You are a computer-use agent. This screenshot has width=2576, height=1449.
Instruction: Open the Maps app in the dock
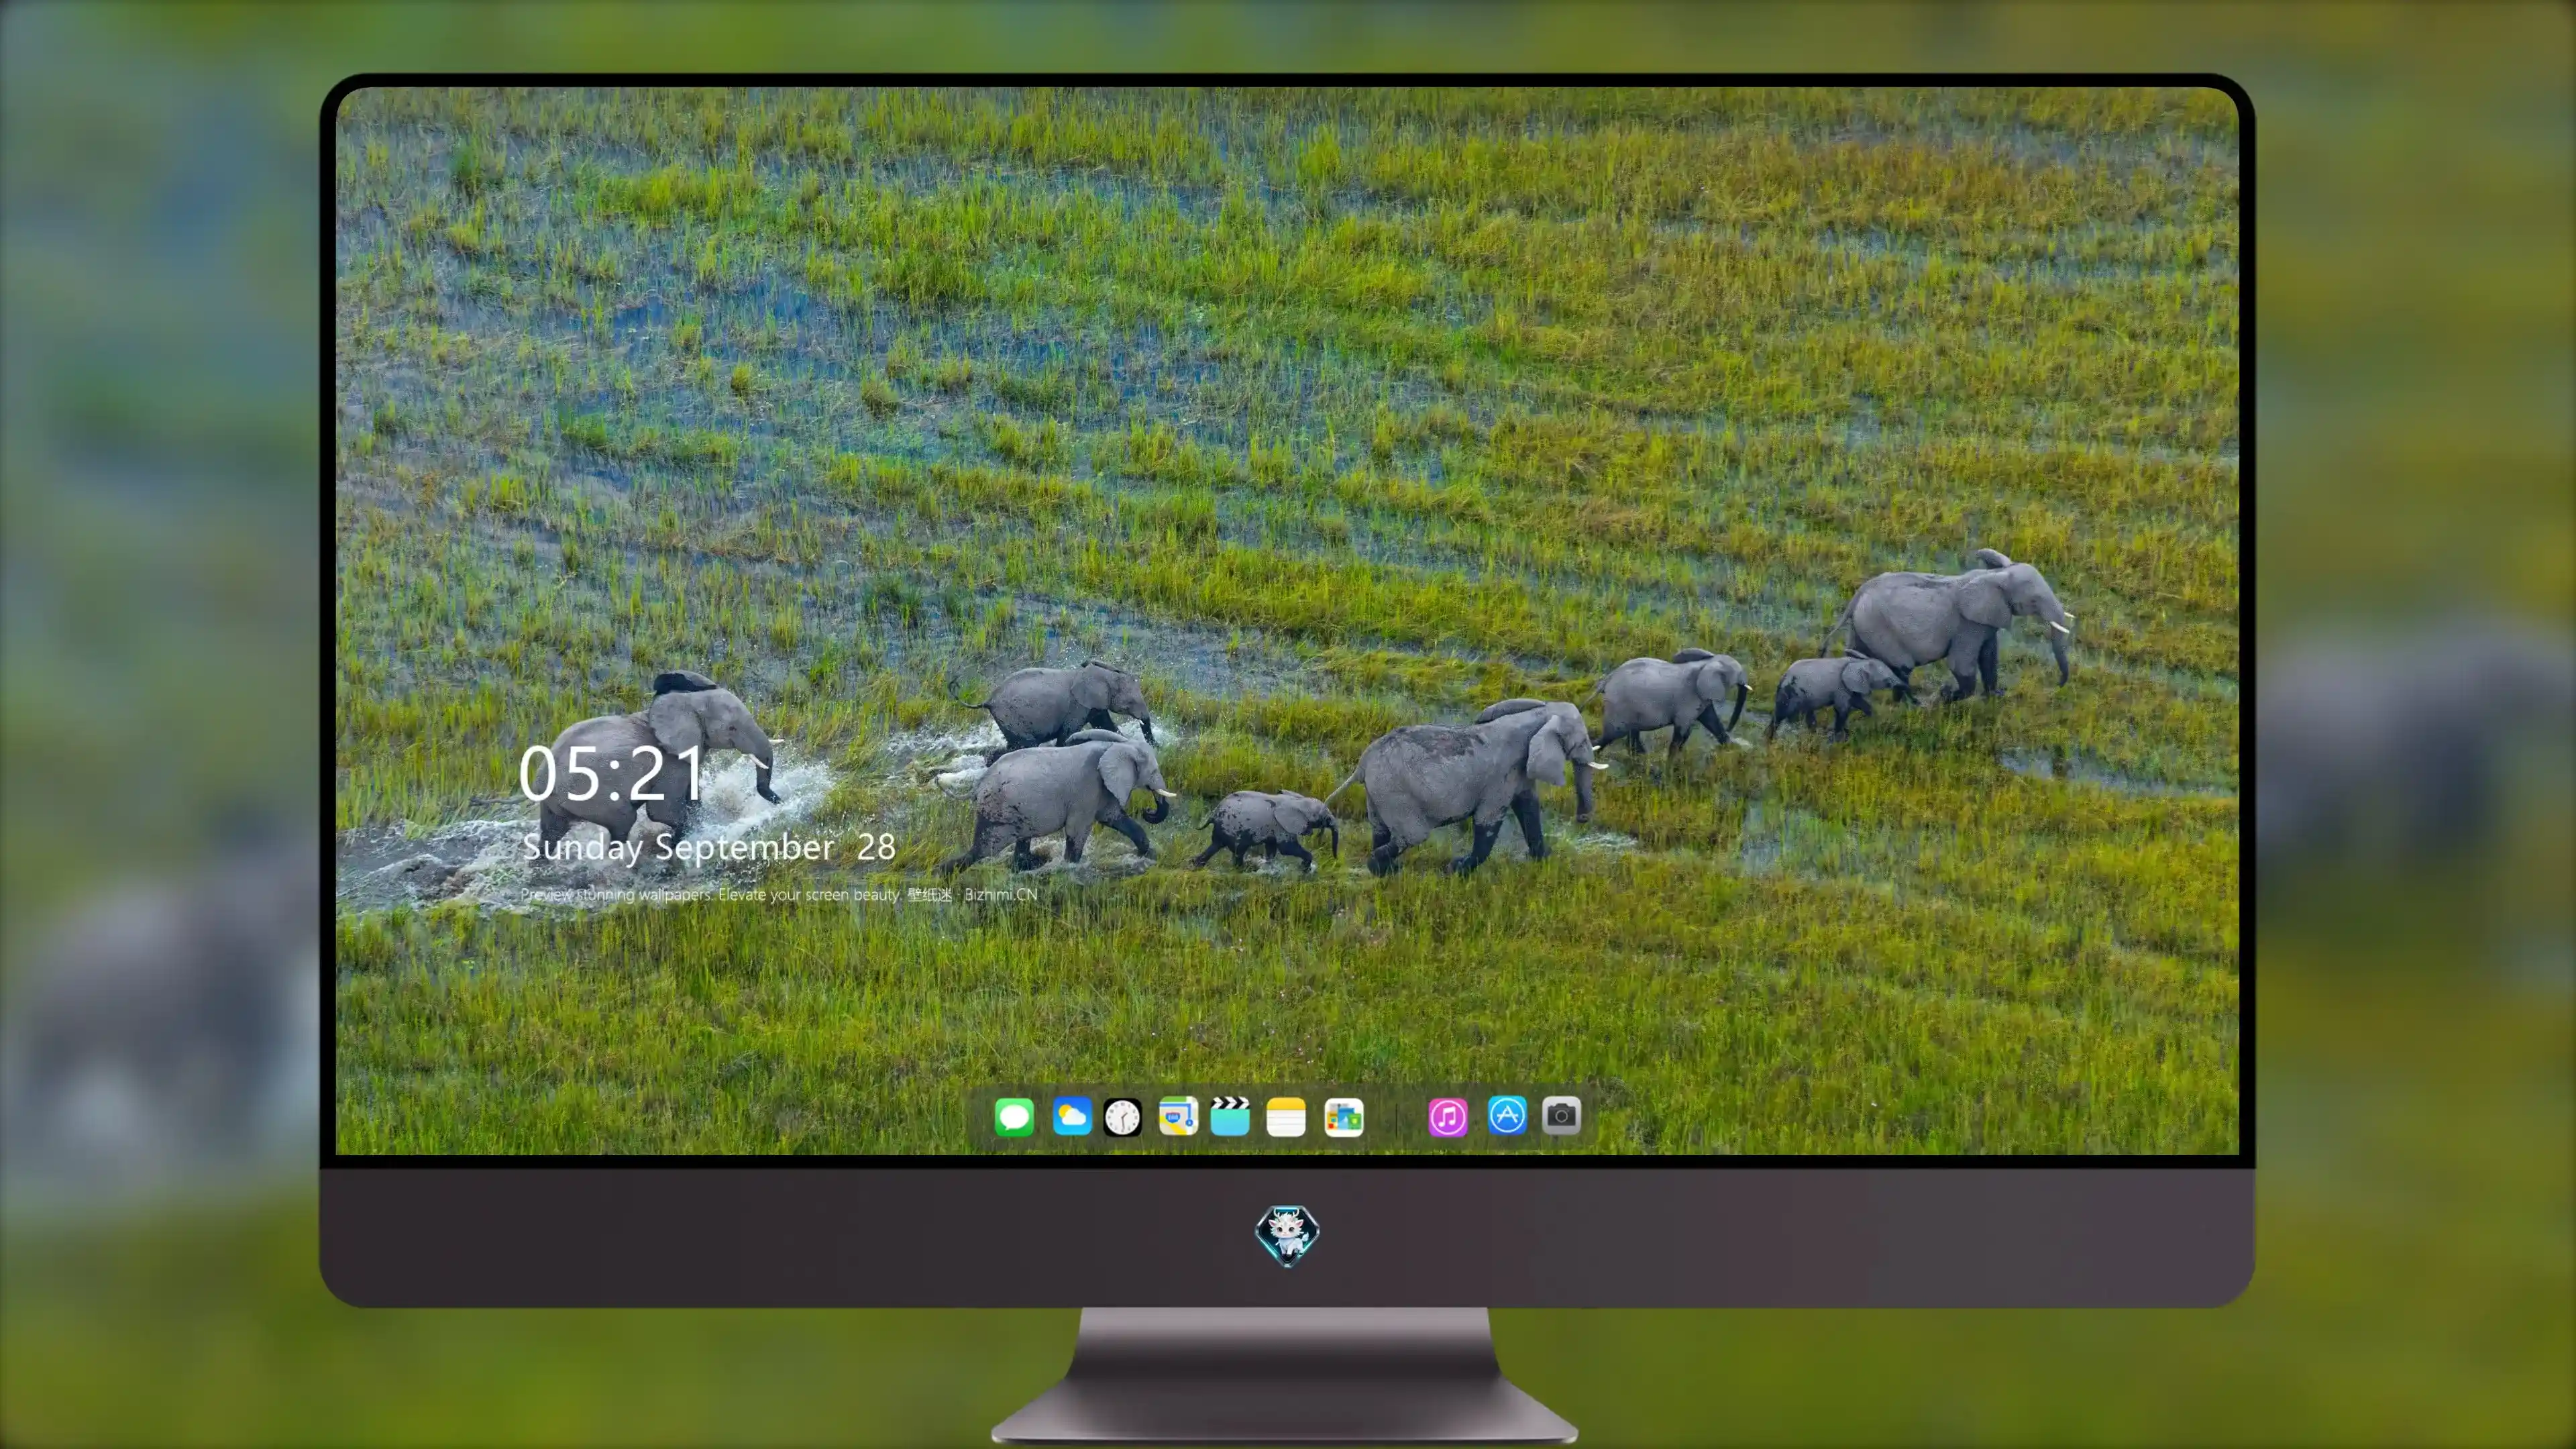click(x=1178, y=1116)
